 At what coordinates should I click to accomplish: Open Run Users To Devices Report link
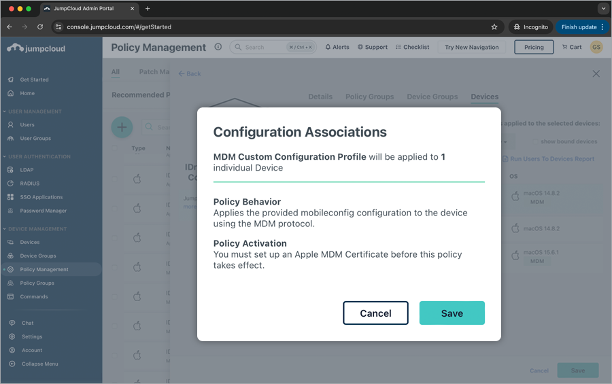[551, 159]
